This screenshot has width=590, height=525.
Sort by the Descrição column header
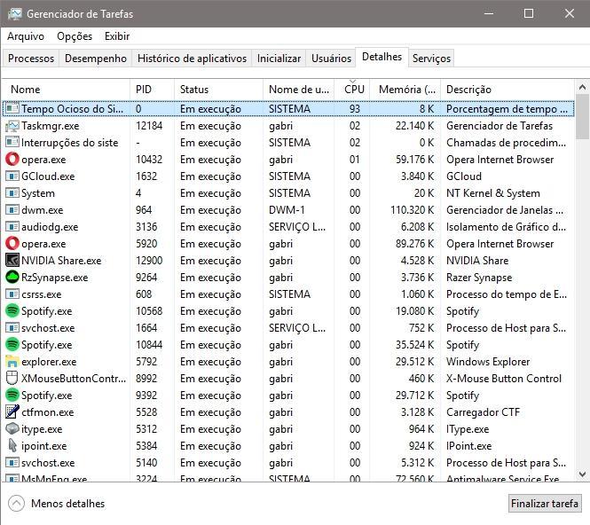[x=507, y=90]
